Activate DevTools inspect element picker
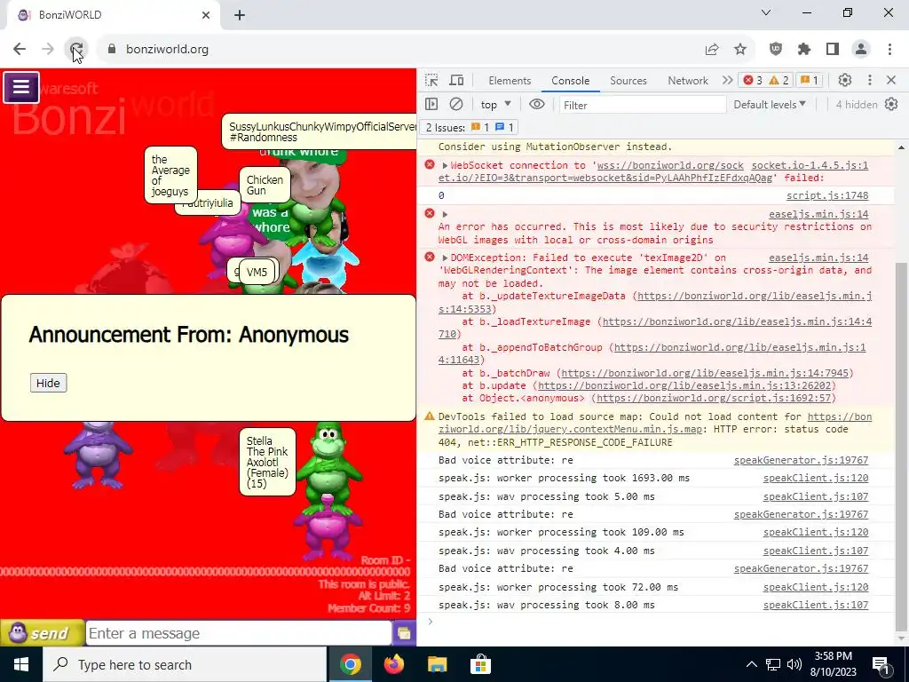Image resolution: width=909 pixels, height=682 pixels. (431, 80)
